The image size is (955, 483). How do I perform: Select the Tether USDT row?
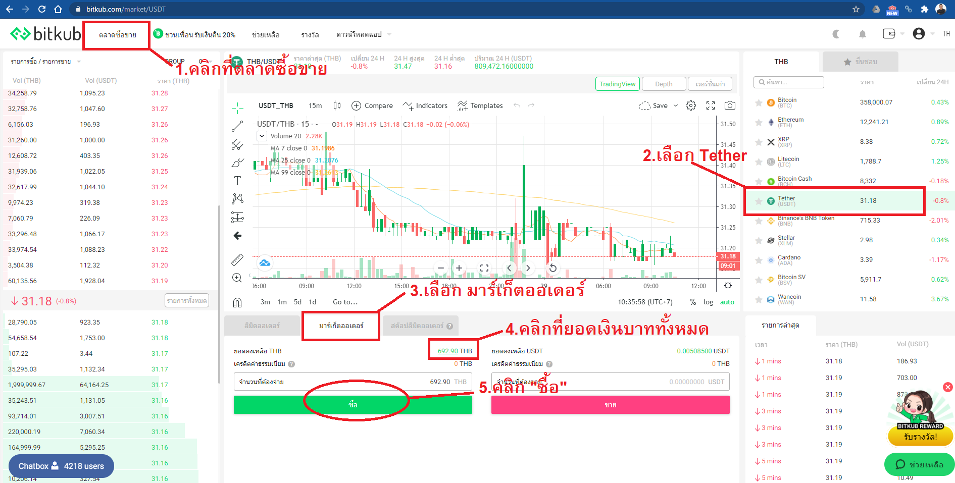pyautogui.click(x=849, y=201)
